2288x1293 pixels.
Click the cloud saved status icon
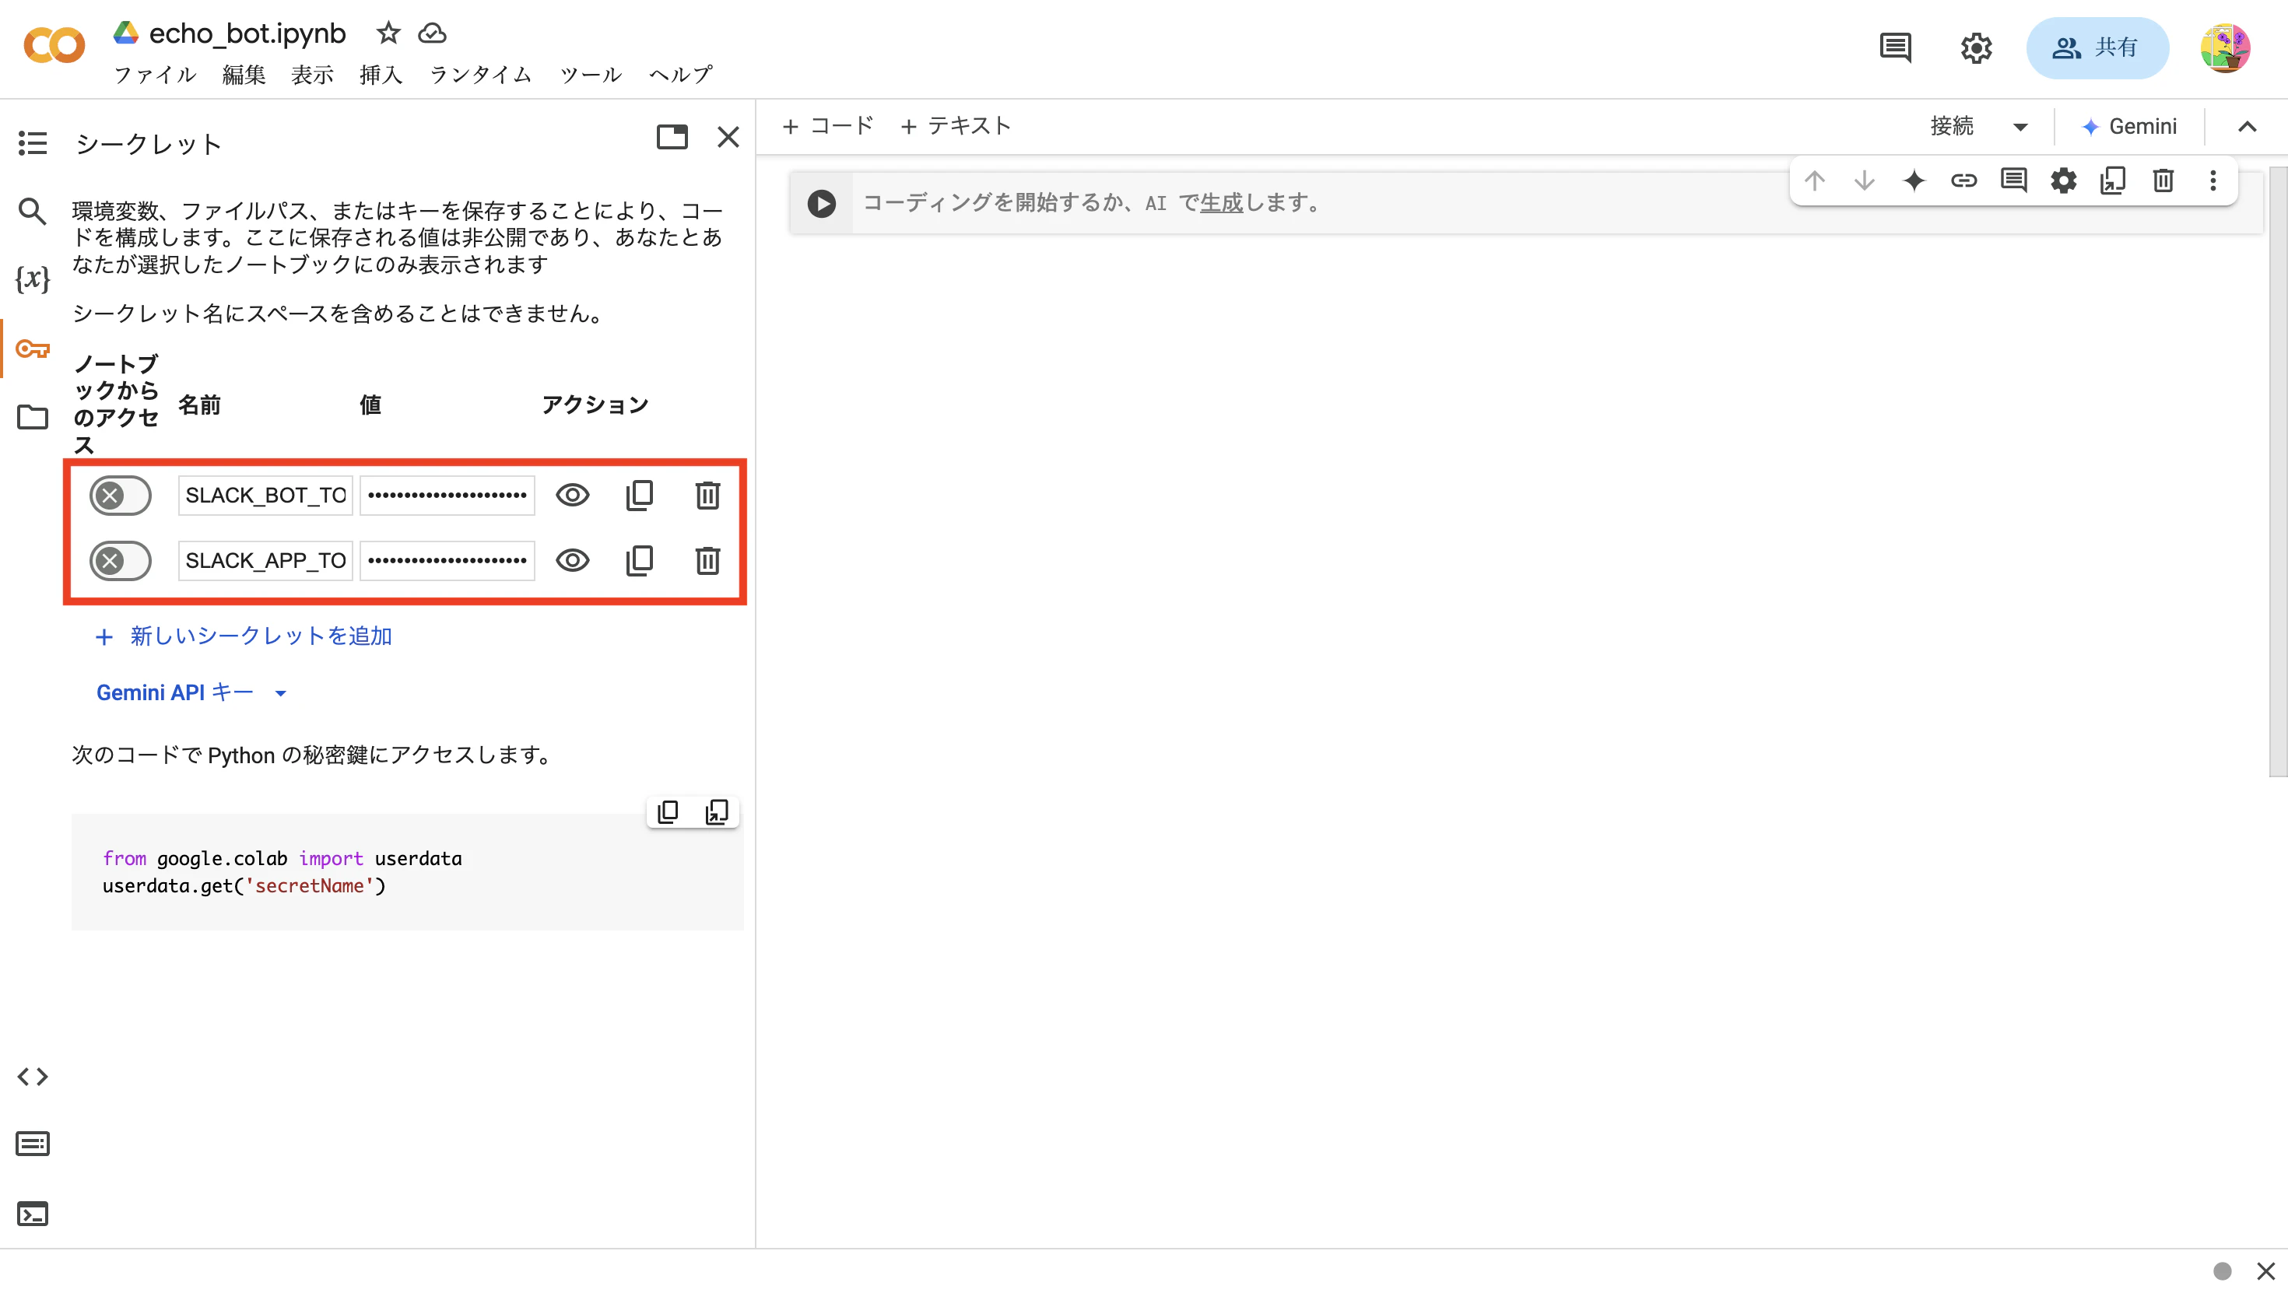click(x=432, y=33)
